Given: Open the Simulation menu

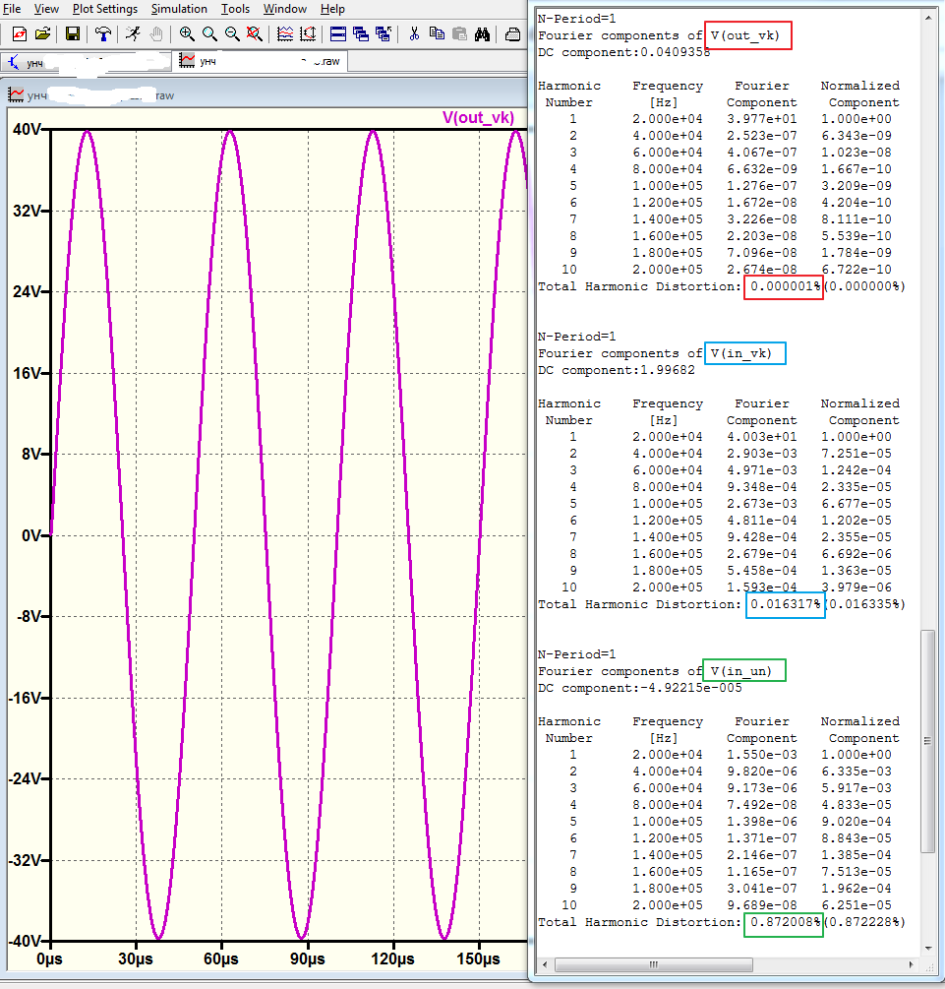Looking at the screenshot, I should 179,9.
